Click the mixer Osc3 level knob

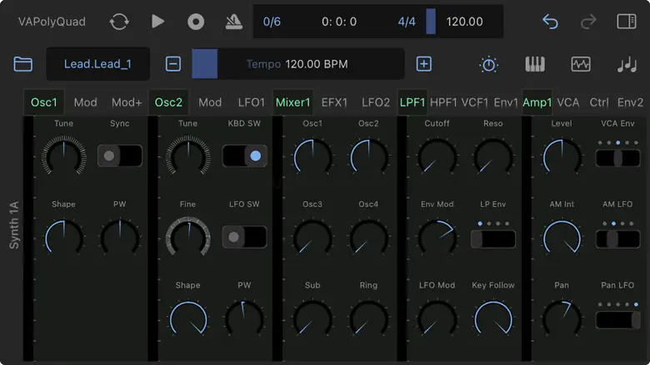(312, 238)
